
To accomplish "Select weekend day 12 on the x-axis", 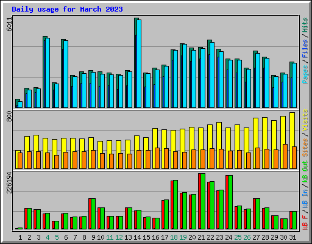I will 119,237.
